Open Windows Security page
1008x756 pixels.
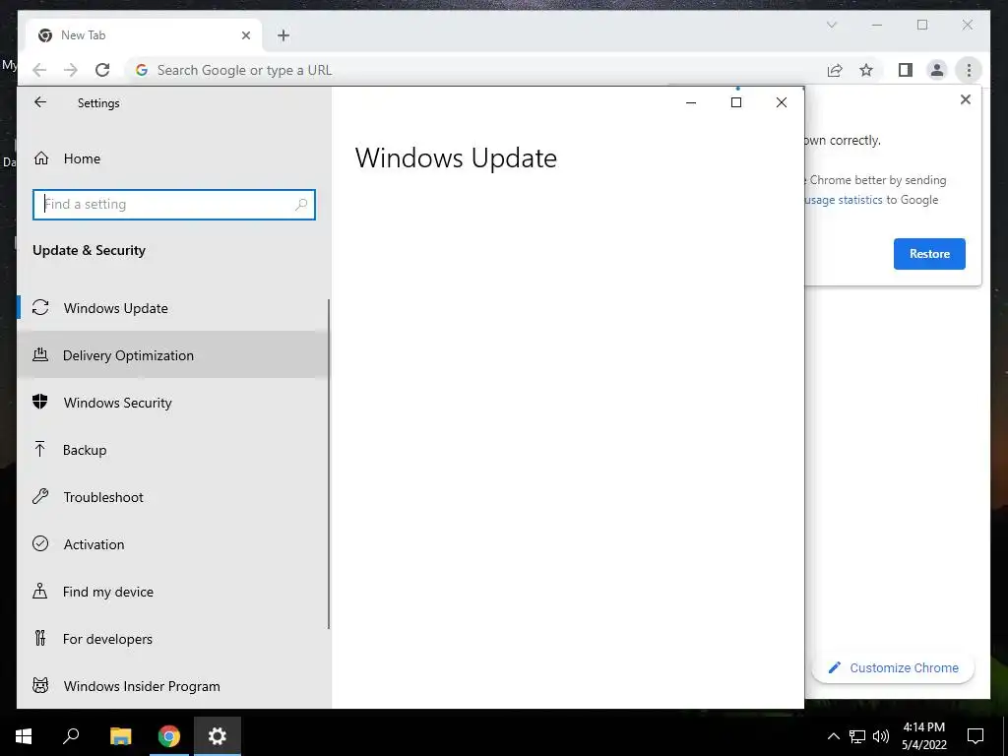(x=172, y=403)
